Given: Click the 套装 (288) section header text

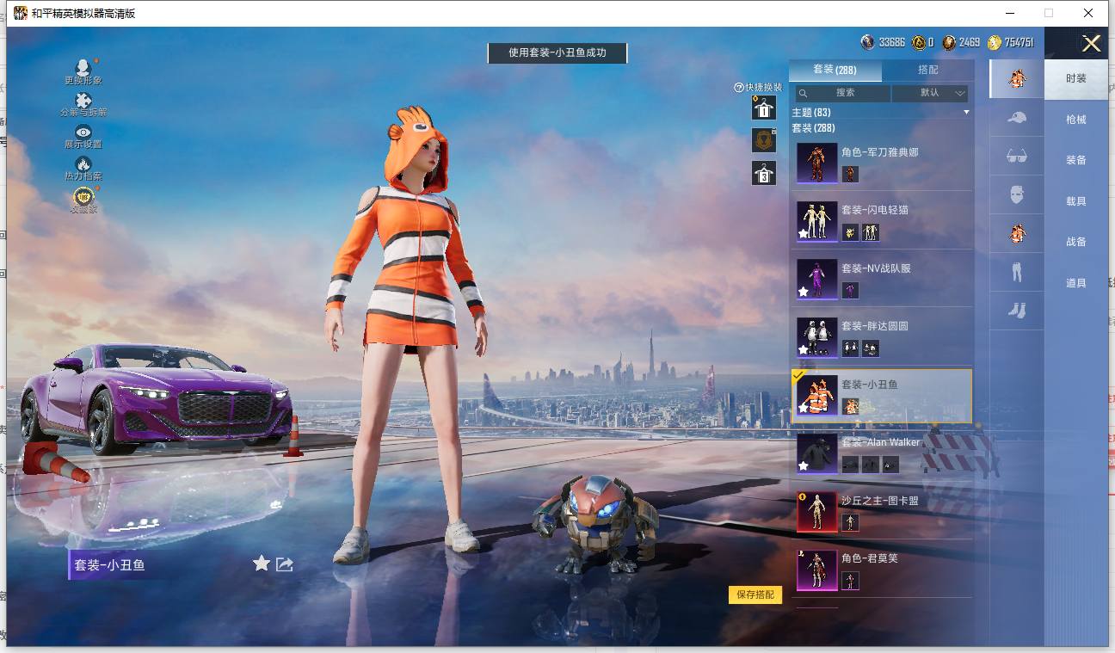Looking at the screenshot, I should 813,128.
